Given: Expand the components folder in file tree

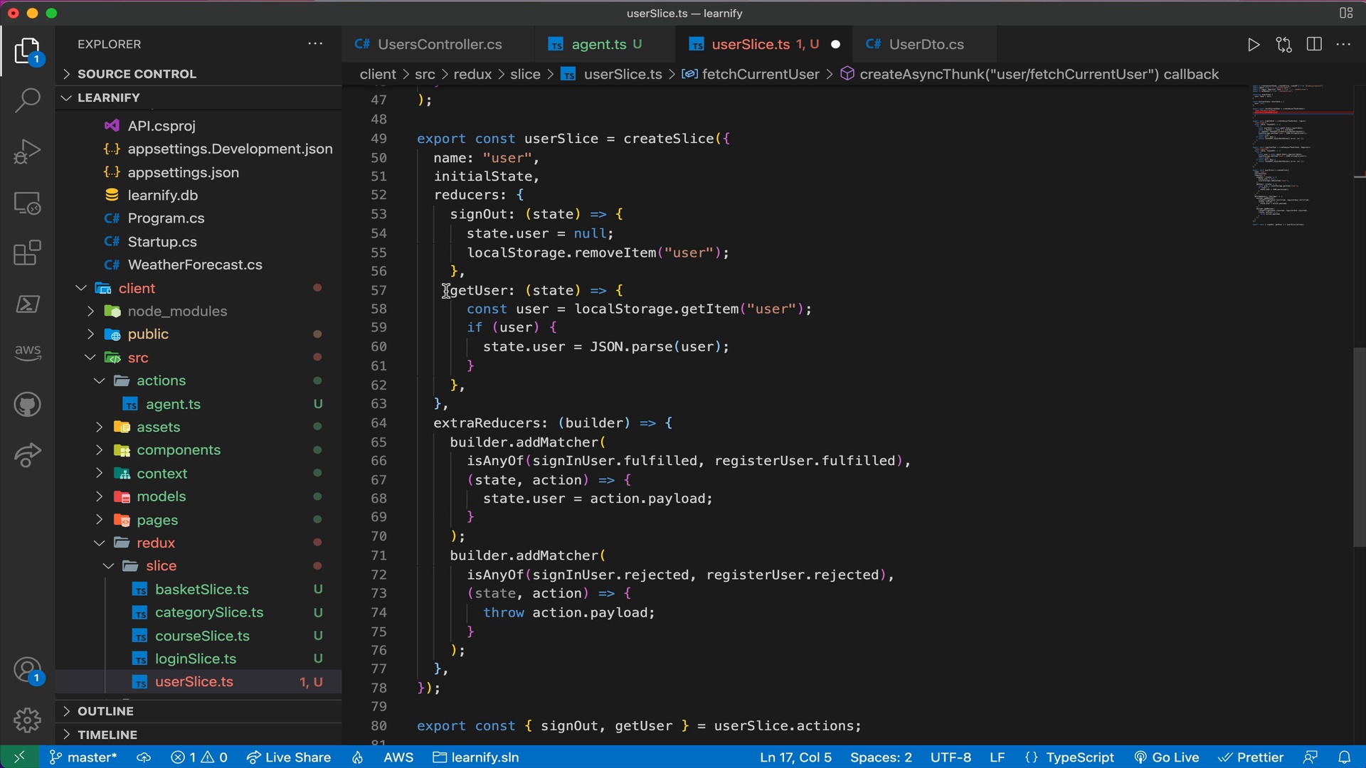Looking at the screenshot, I should point(96,450).
